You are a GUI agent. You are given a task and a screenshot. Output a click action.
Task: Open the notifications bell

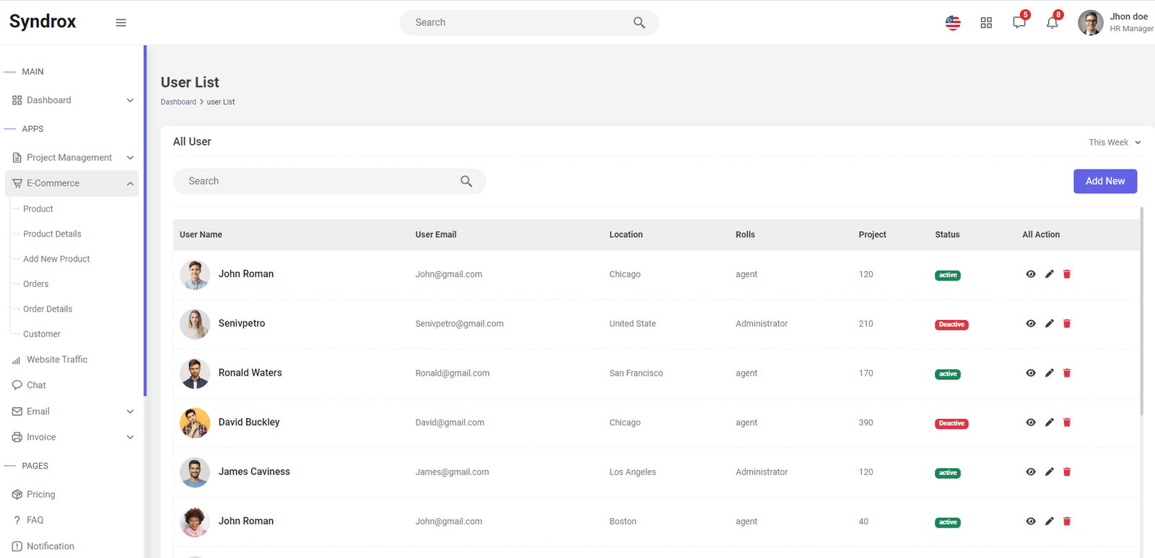click(x=1052, y=22)
